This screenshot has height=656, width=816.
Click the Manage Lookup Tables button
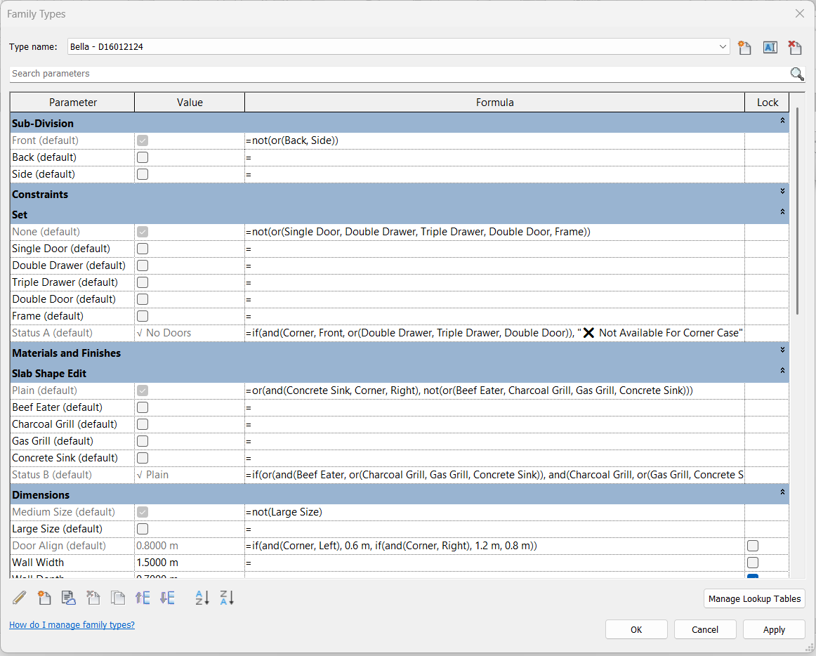(754, 599)
